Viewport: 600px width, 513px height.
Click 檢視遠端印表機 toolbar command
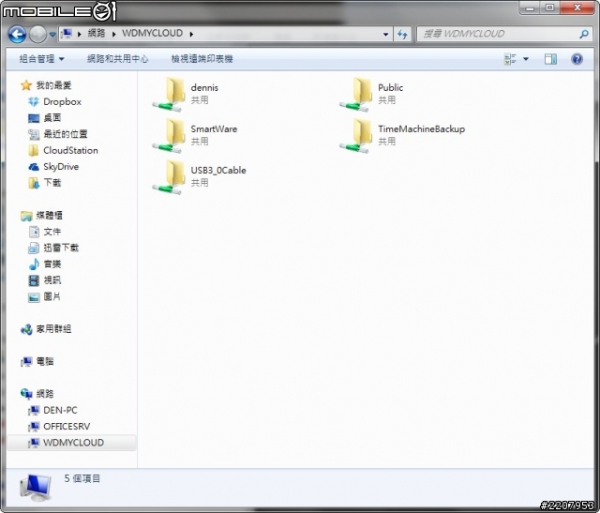point(202,59)
